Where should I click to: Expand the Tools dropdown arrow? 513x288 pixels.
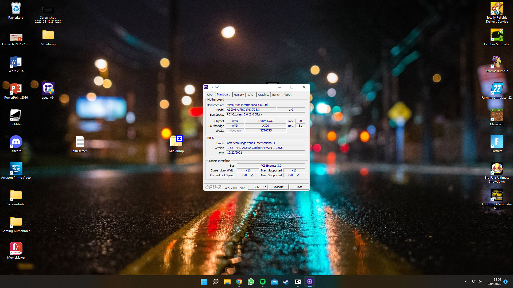[265, 187]
